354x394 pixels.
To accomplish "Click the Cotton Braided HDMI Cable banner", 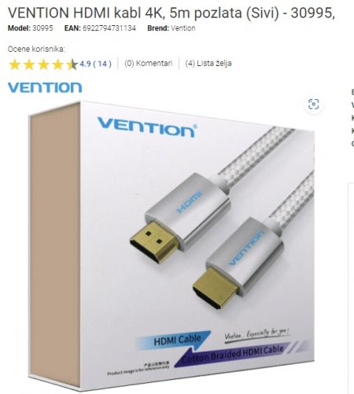I will pyautogui.click(x=233, y=353).
